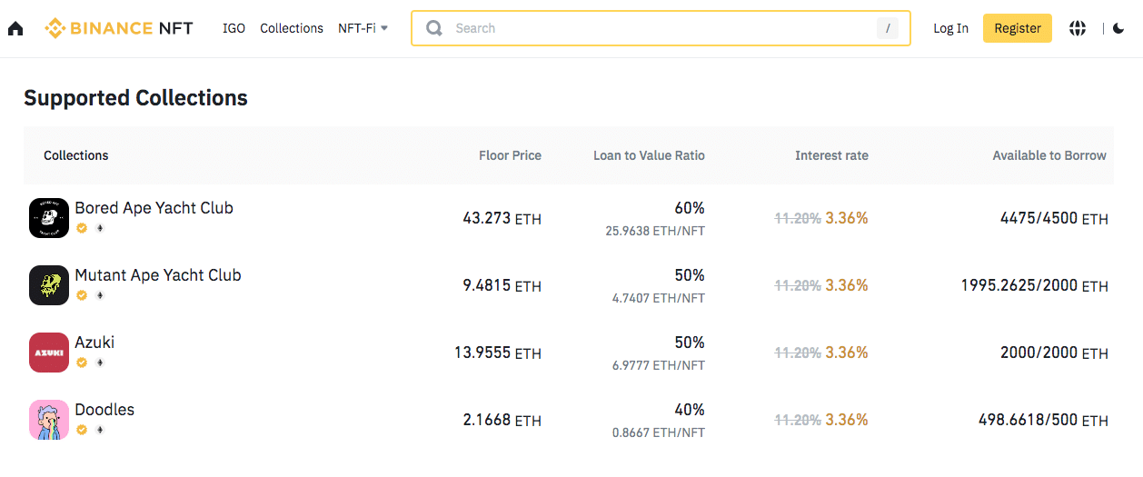Open the IGO menu item
This screenshot has height=477, width=1143.
(234, 28)
